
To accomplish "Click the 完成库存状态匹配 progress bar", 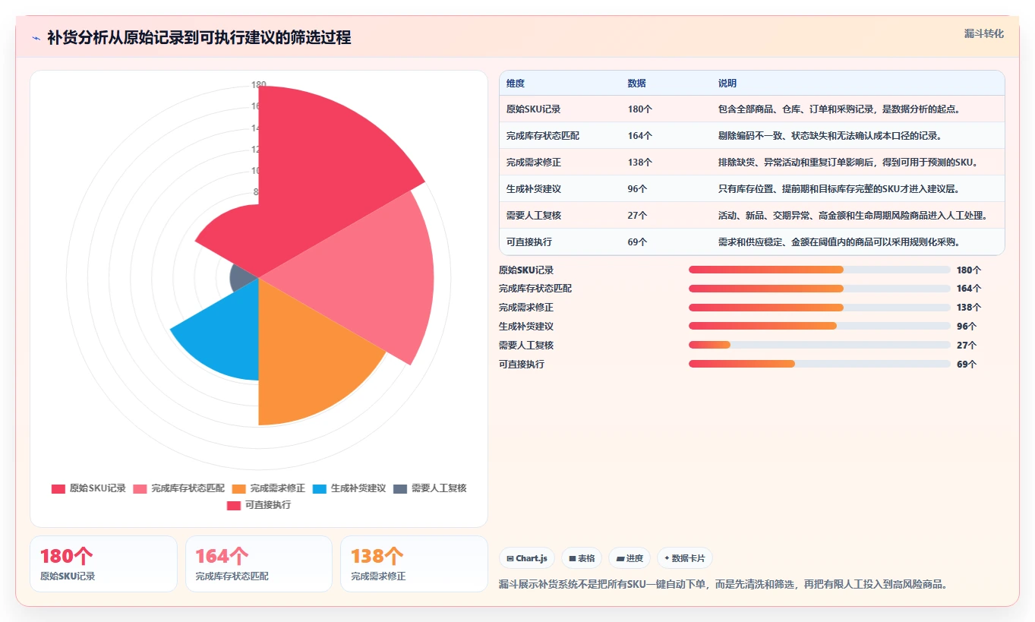I will click(x=819, y=289).
